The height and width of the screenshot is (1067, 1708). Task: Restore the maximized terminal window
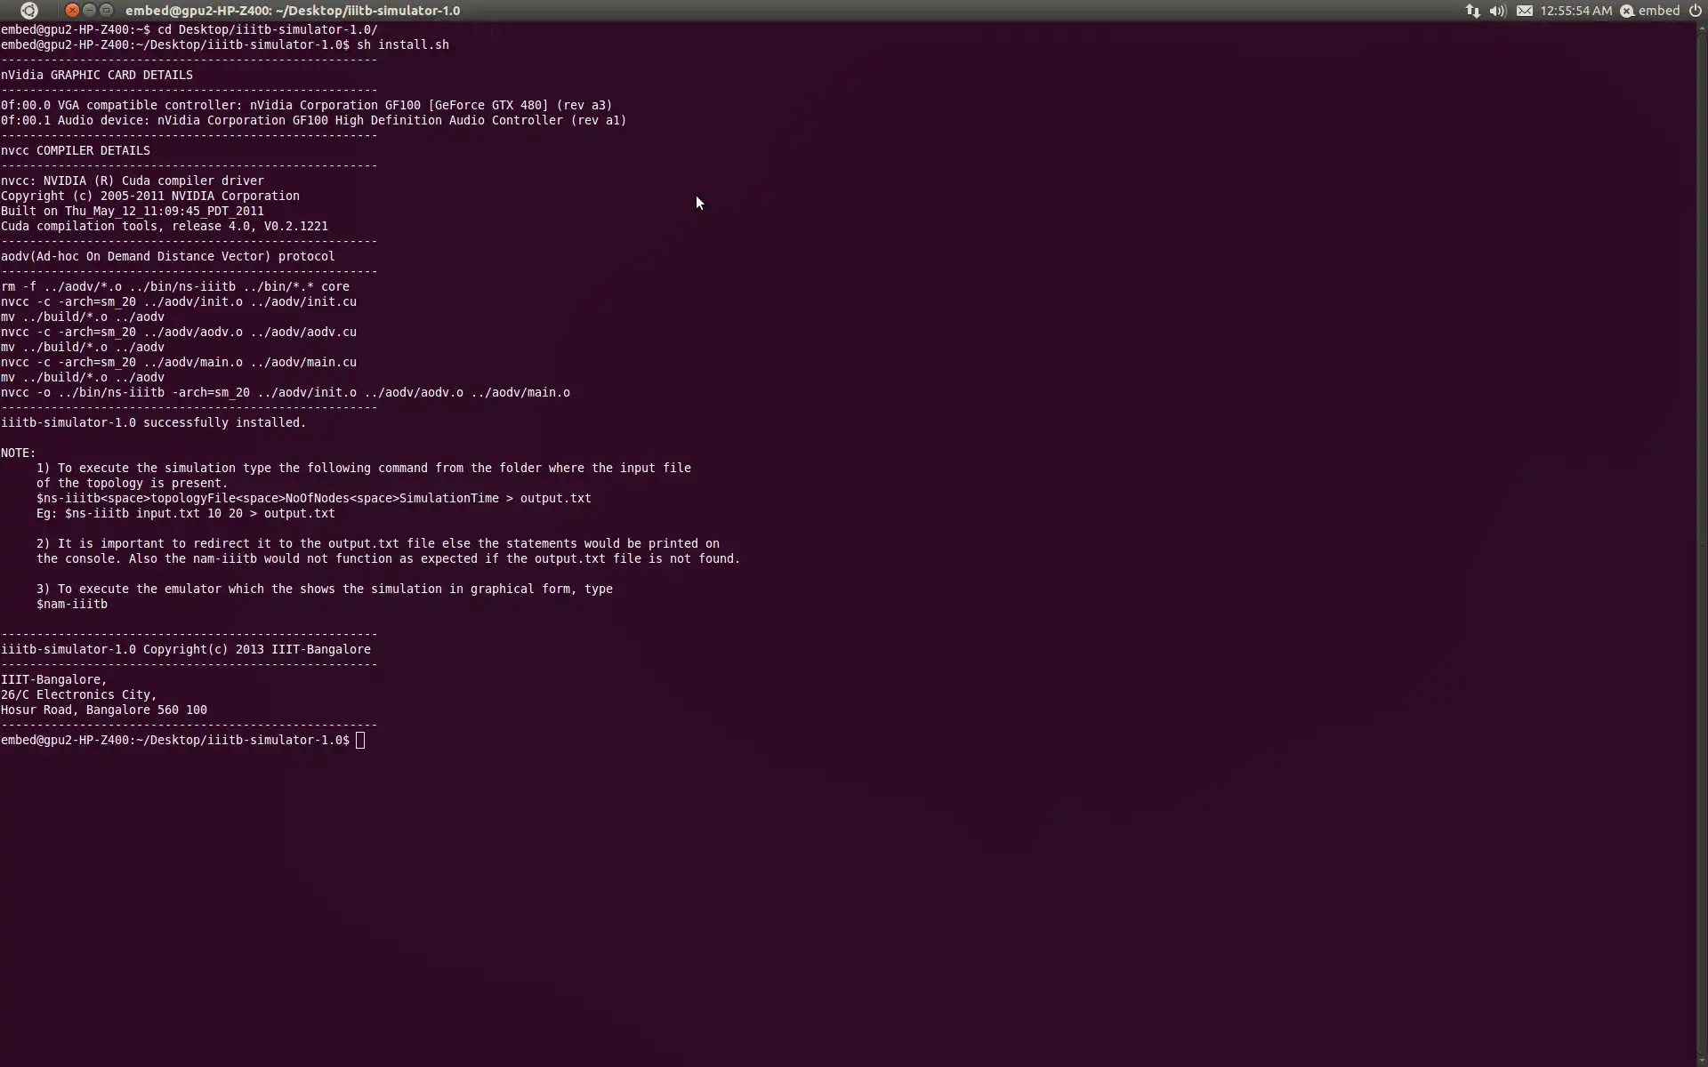pos(106,10)
